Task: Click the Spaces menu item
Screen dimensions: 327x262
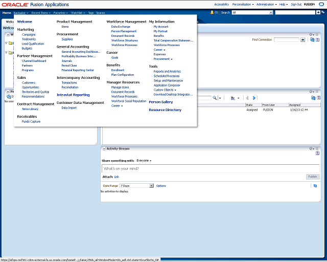Action: click(x=100, y=13)
